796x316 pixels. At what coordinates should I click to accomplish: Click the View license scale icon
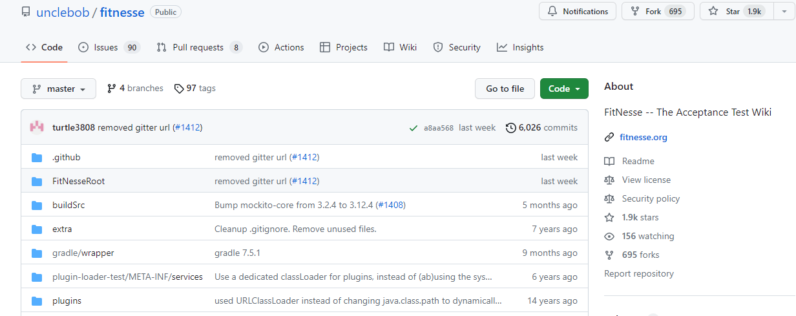609,180
